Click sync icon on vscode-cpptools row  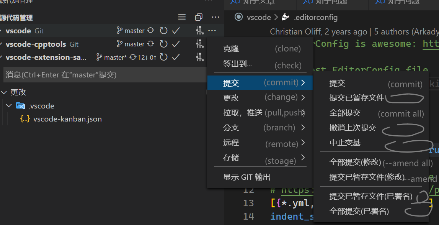click(x=151, y=44)
